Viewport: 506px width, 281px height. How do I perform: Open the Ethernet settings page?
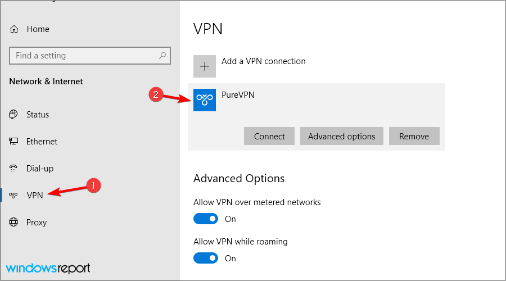pyautogui.click(x=42, y=141)
